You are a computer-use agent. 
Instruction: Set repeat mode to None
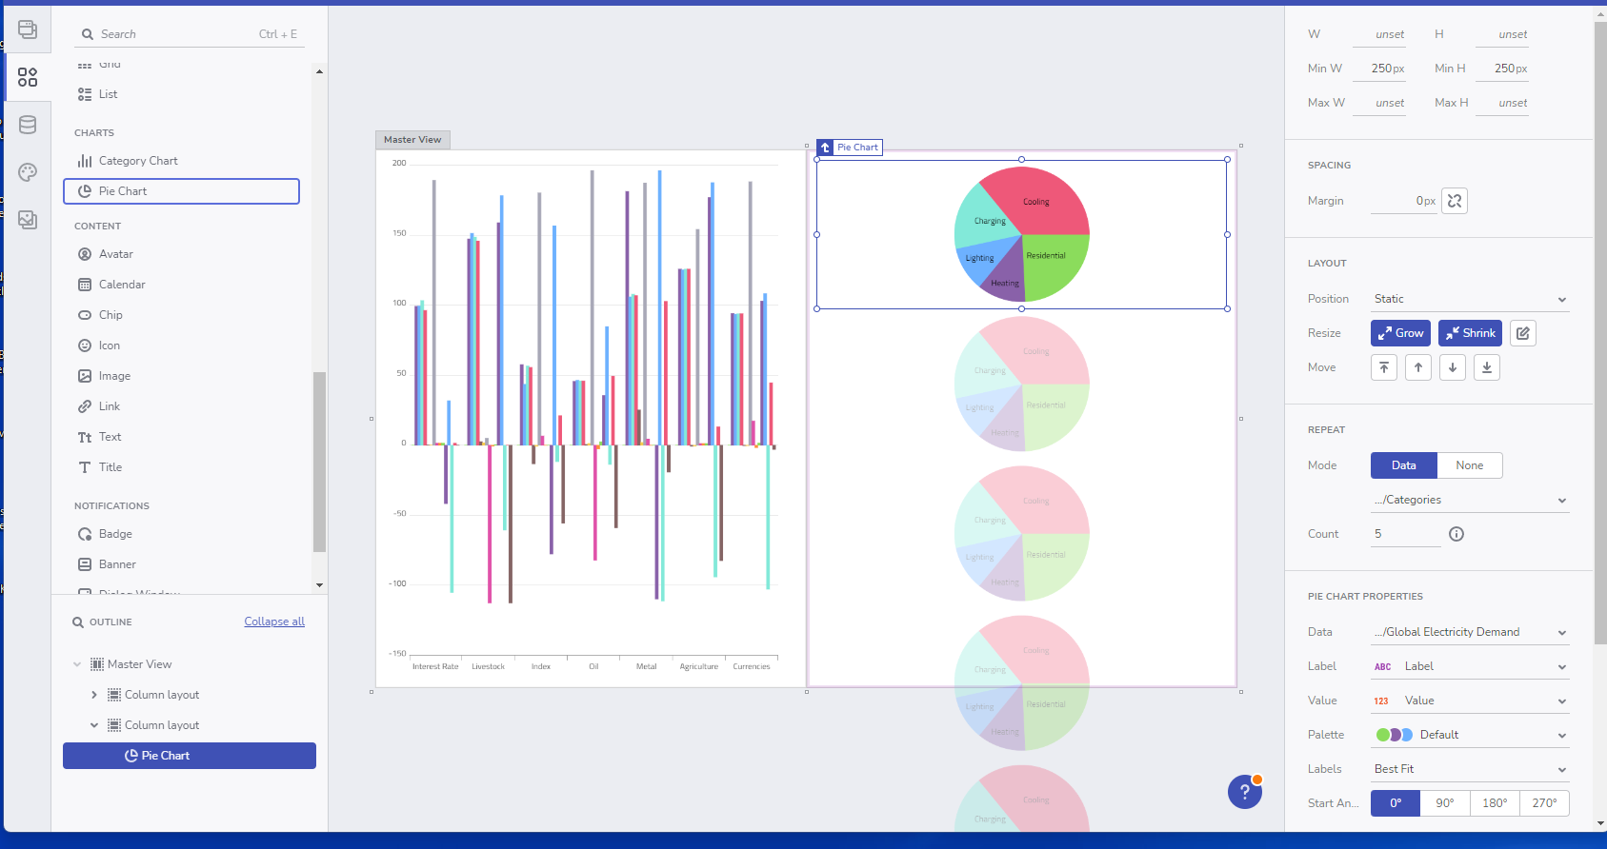coord(1470,465)
